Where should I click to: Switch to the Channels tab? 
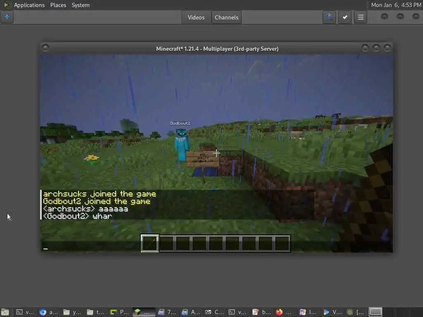pos(226,17)
